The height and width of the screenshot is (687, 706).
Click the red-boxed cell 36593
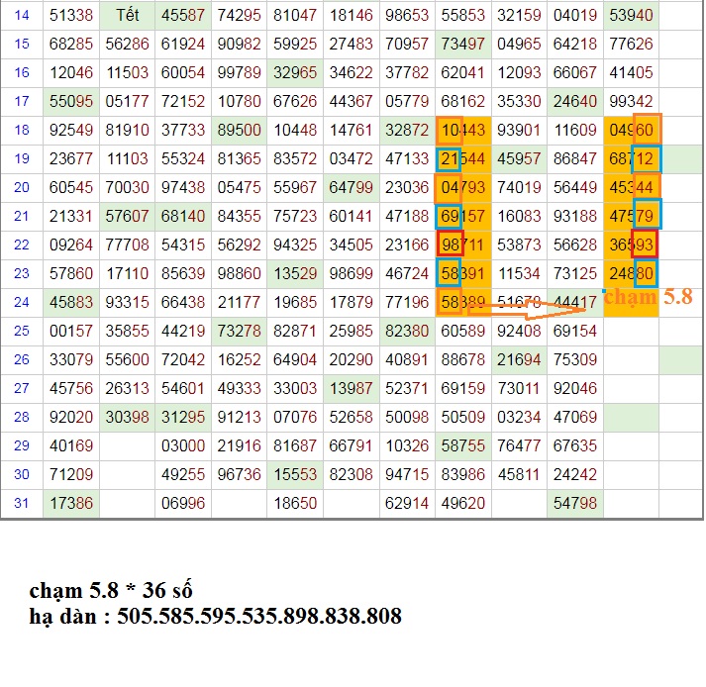point(632,244)
